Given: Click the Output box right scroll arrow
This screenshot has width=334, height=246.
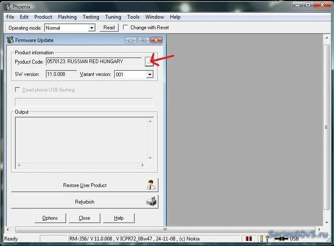Looking at the screenshot, I should pos(142,165).
